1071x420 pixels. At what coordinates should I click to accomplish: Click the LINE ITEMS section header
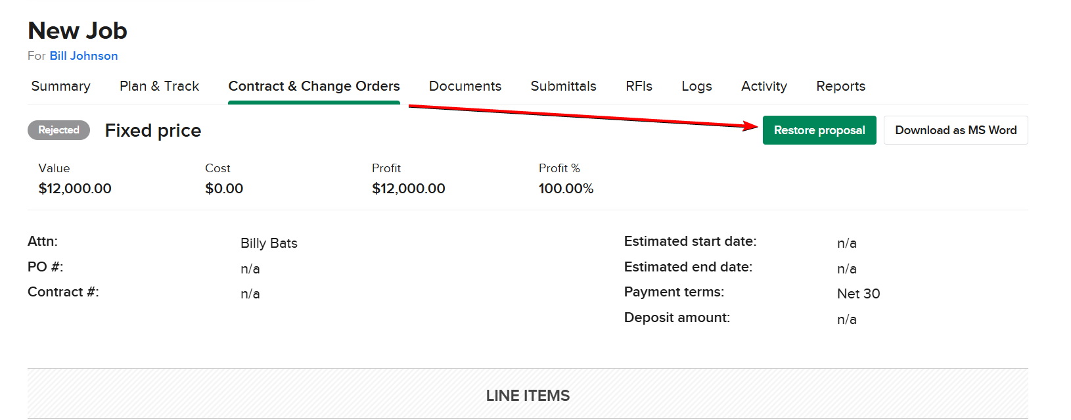528,396
